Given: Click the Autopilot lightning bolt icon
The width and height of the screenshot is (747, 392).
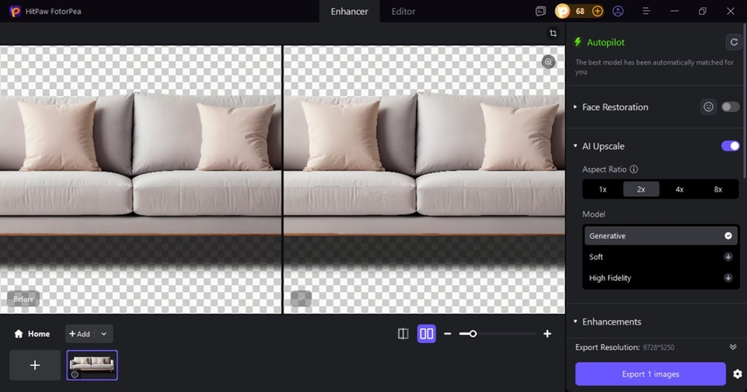Looking at the screenshot, I should coord(578,42).
